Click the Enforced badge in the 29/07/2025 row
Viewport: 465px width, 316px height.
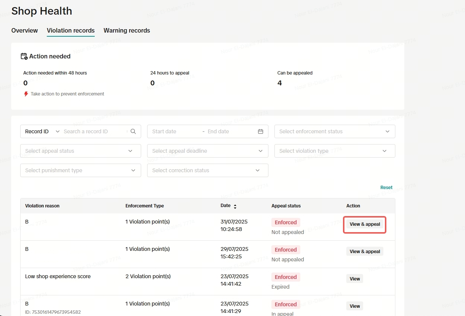286,250
